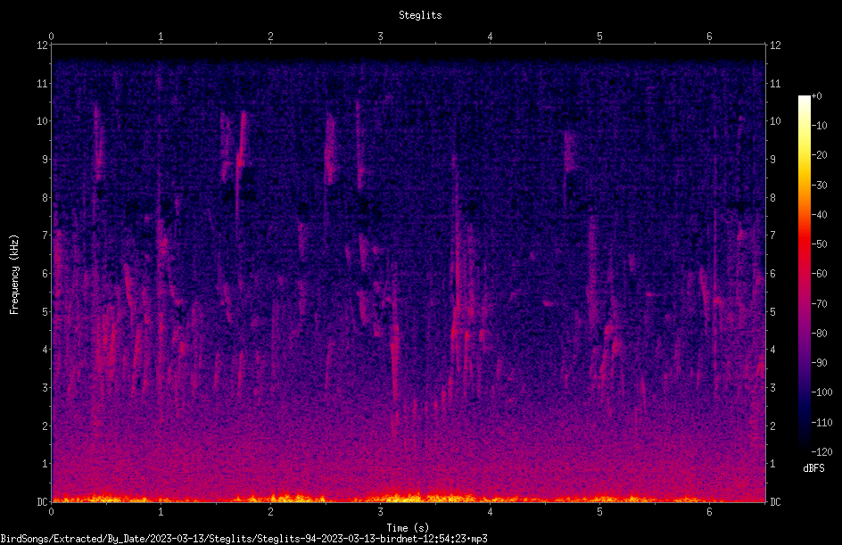The image size is (842, 545).
Task: Select the 1 second tick on bottom axis
Action: [x=161, y=512]
